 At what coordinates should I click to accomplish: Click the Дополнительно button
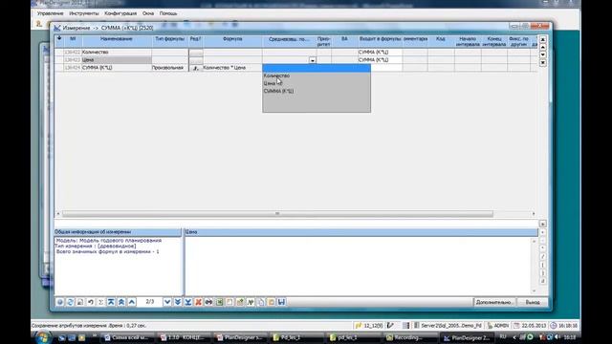pyautogui.click(x=494, y=302)
